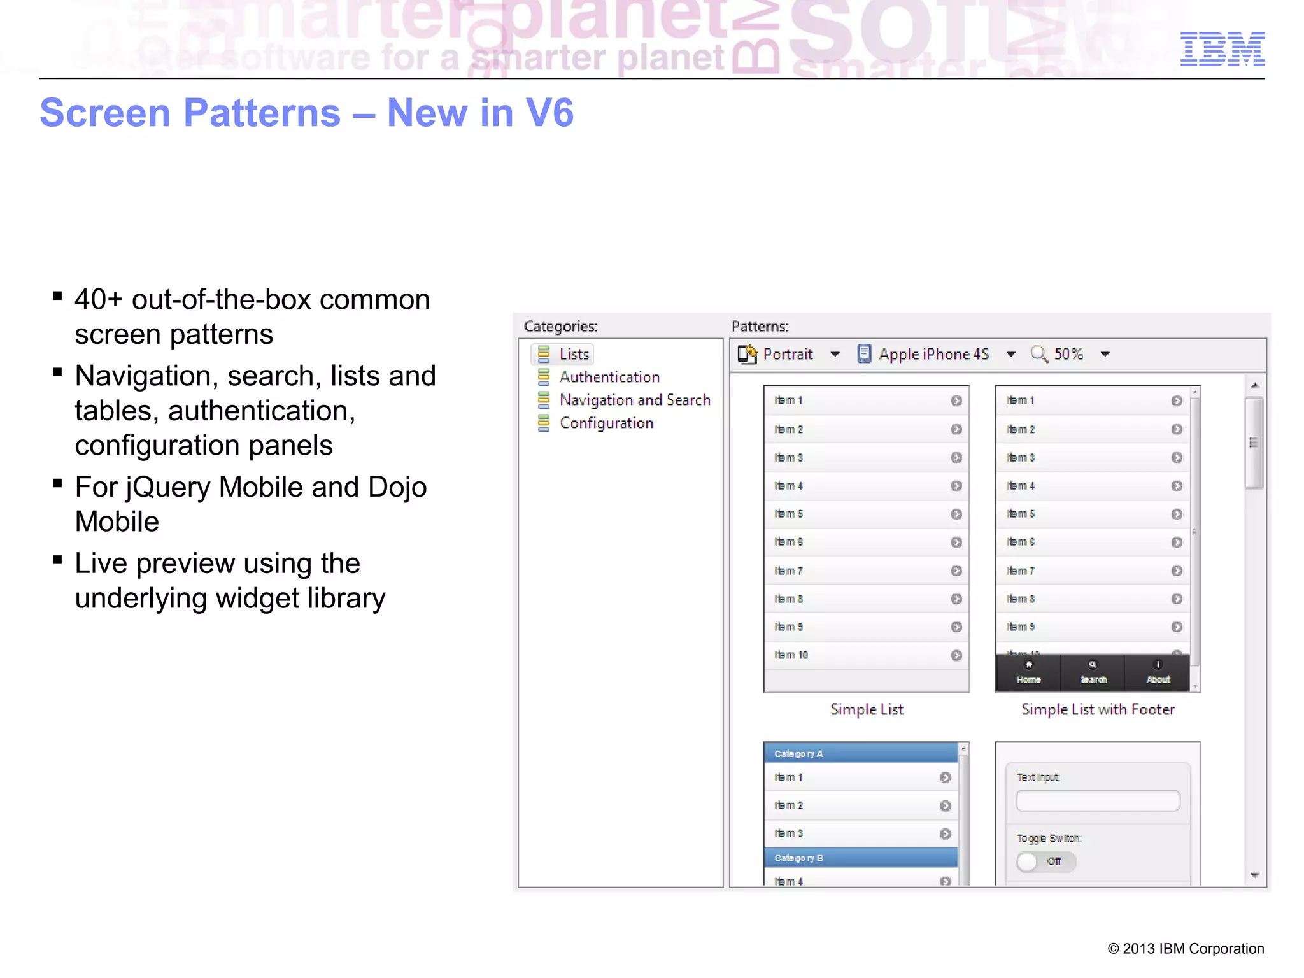Select the form pattern with Text Input
This screenshot has width=1304, height=978.
click(1098, 814)
